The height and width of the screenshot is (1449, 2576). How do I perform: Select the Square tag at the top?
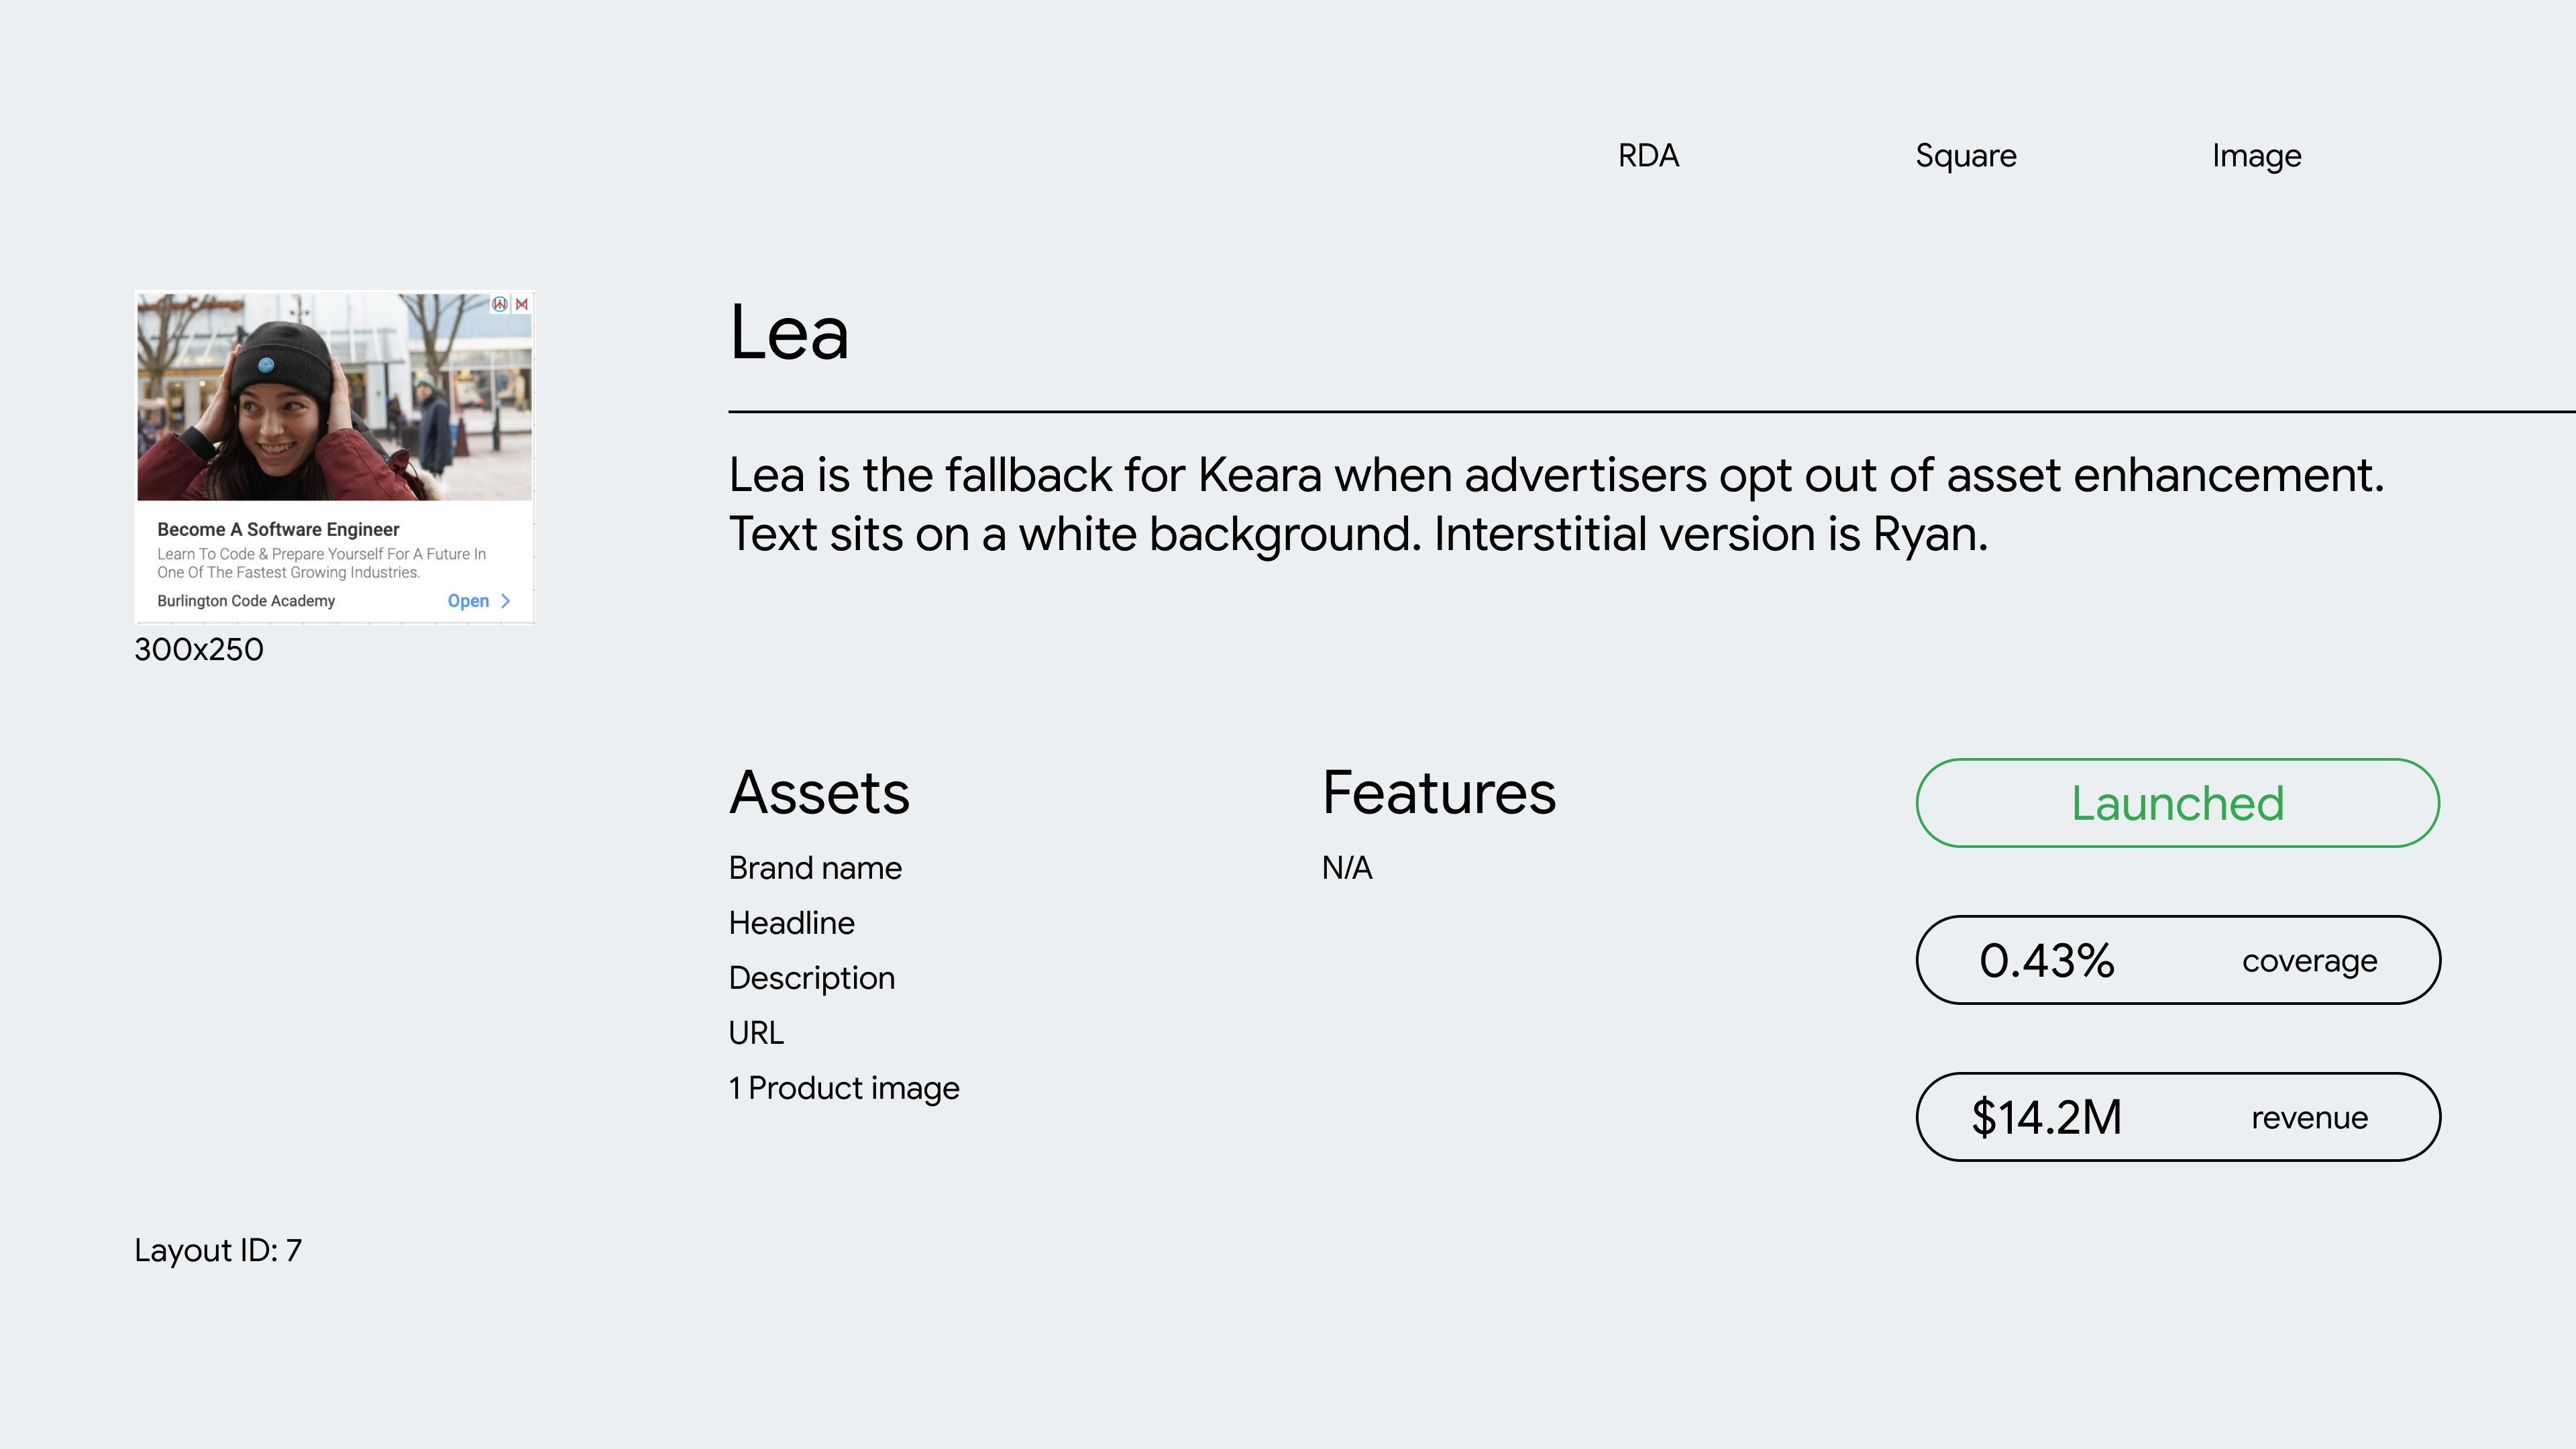tap(1966, 156)
